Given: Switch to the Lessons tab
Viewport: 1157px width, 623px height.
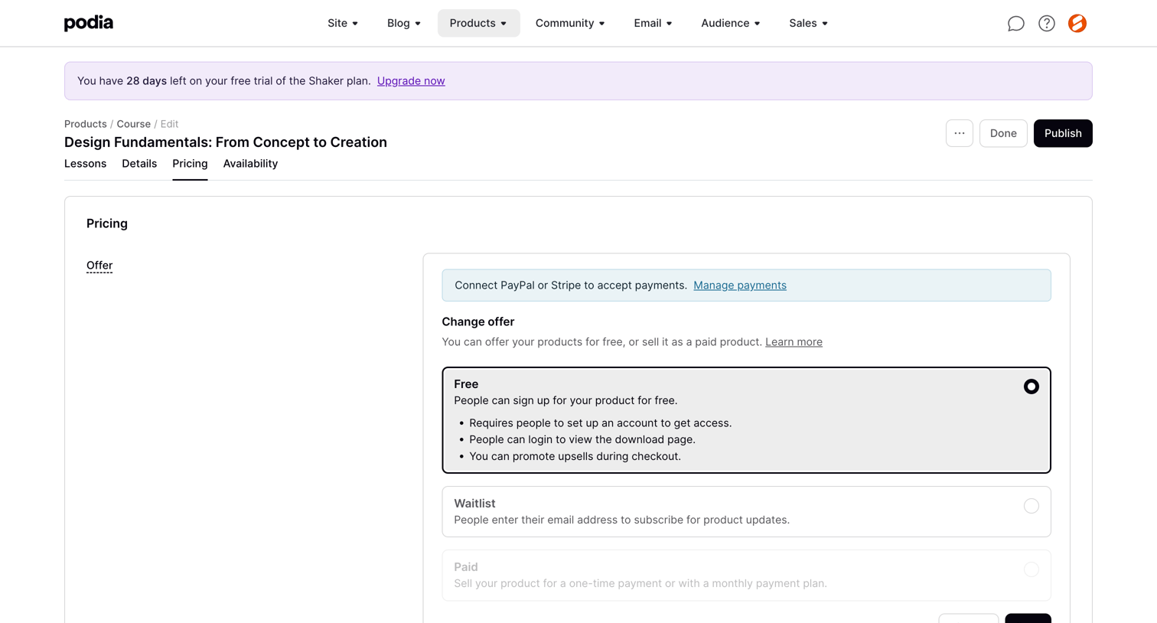Looking at the screenshot, I should tap(86, 164).
